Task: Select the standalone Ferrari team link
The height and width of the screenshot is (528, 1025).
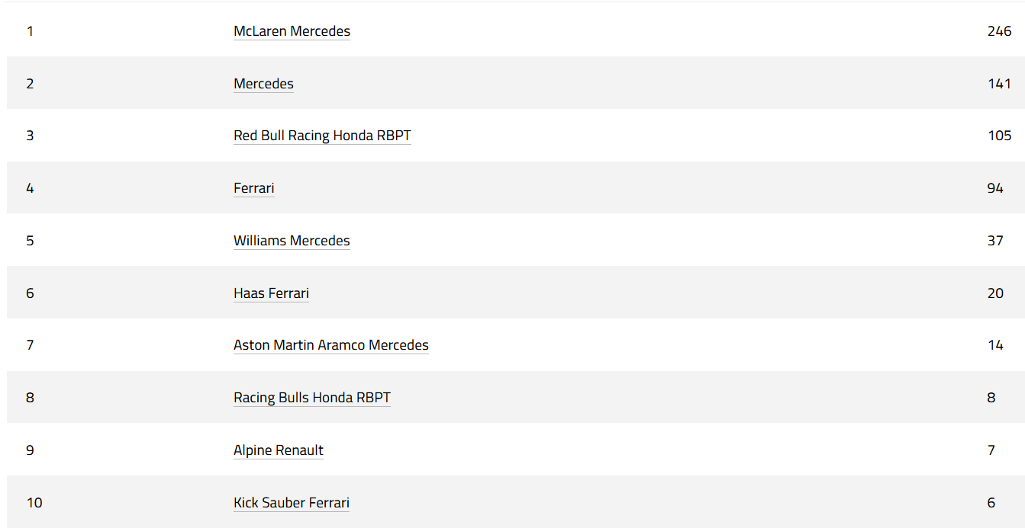Action: click(x=253, y=188)
